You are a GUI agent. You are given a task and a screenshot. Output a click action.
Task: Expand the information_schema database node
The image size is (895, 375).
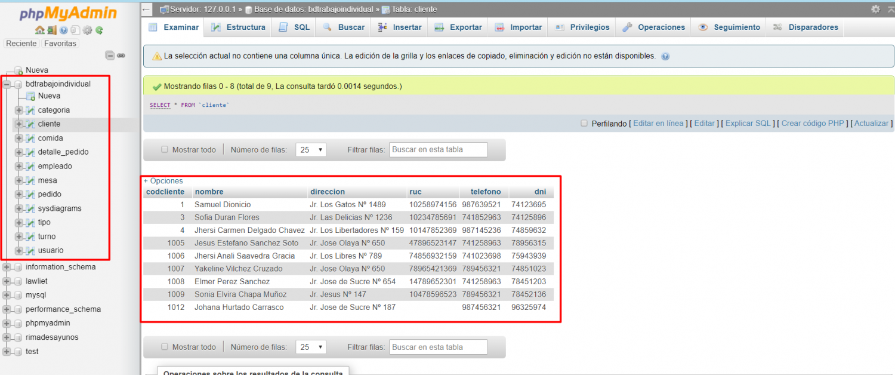tap(7, 267)
